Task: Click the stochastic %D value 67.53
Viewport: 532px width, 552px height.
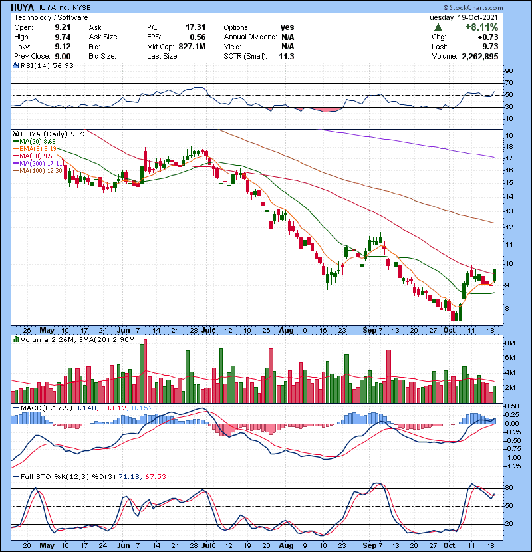Action: [155, 476]
